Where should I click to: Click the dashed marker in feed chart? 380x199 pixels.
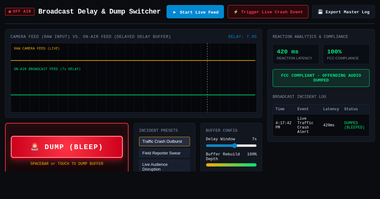207,78
